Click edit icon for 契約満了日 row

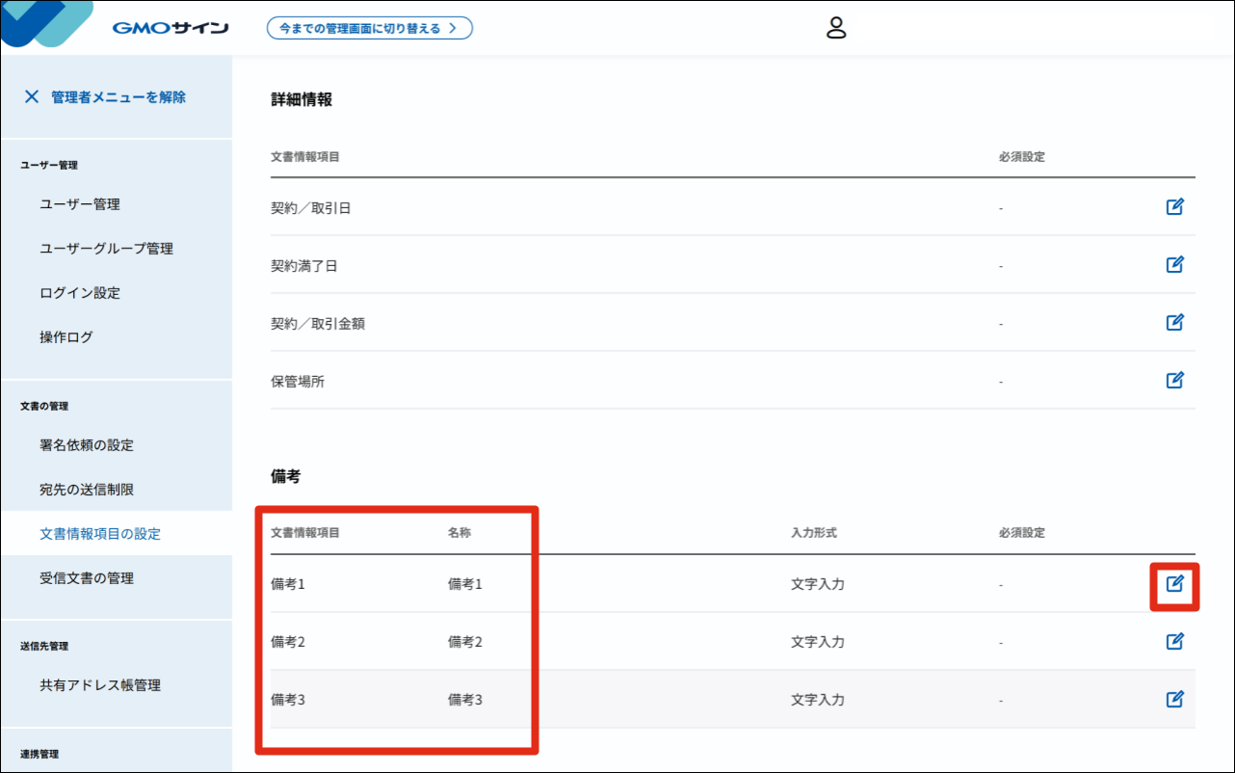pos(1174,264)
